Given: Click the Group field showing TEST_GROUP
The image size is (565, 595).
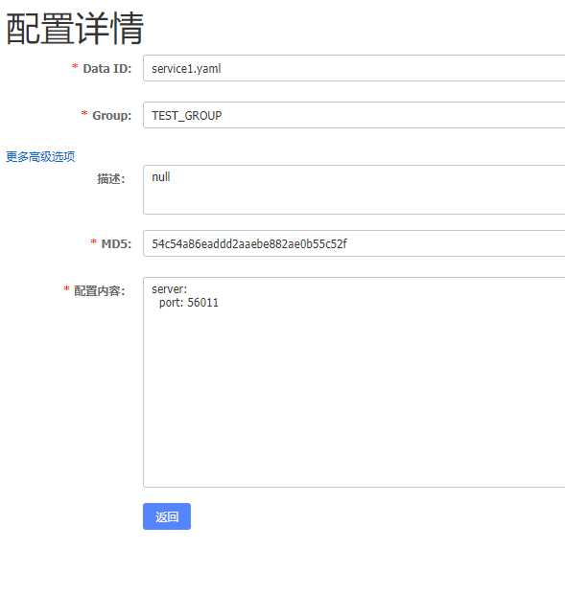Looking at the screenshot, I should point(354,115).
